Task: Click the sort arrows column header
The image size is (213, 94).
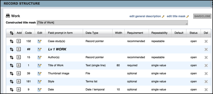Action: click(12, 33)
